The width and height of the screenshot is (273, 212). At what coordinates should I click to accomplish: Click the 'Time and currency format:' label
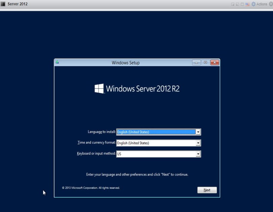tap(97, 143)
